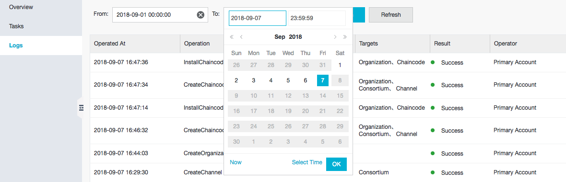Click the Select Time link
Screen dimensions: 566x182
click(307, 162)
